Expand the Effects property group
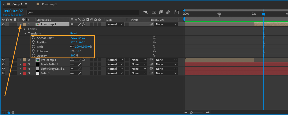 click(25, 29)
